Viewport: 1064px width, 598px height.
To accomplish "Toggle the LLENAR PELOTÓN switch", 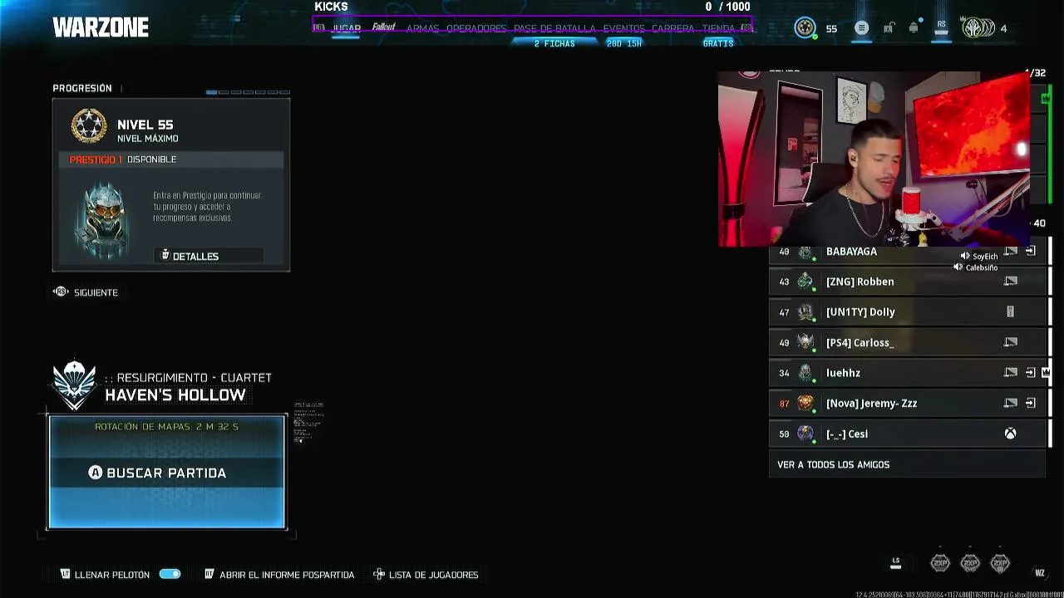I will [170, 574].
